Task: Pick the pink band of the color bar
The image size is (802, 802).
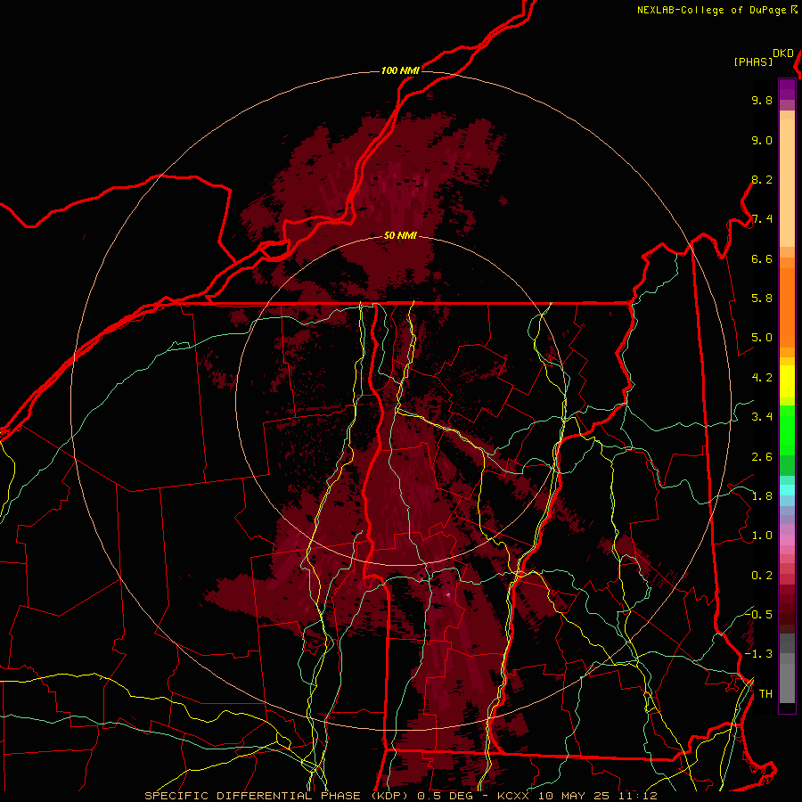Action: [x=787, y=540]
